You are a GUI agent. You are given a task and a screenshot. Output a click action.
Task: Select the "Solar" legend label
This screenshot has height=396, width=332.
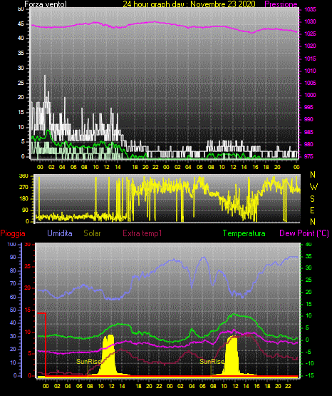[x=92, y=233]
